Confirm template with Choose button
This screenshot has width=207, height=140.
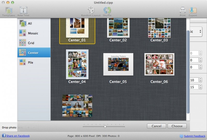[x=177, y=126]
